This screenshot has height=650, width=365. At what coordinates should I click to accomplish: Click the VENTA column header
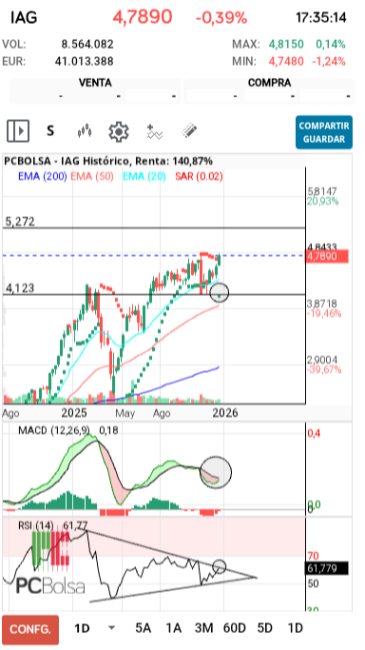pyautogui.click(x=95, y=83)
